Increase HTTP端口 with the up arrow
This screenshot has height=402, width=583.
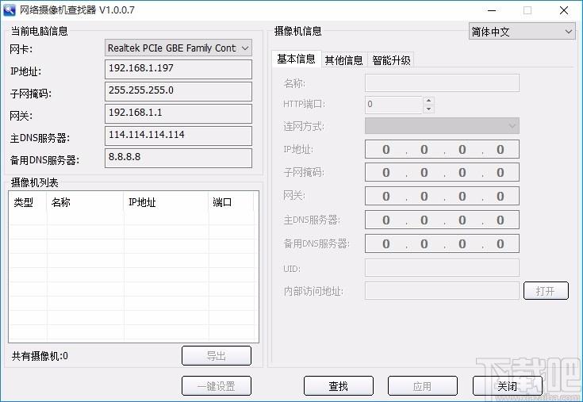tap(428, 101)
